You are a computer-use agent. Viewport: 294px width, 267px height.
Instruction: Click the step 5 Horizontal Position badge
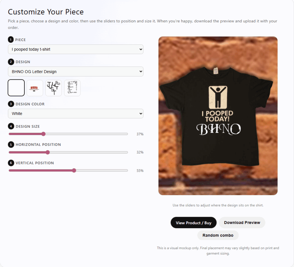tap(11, 145)
